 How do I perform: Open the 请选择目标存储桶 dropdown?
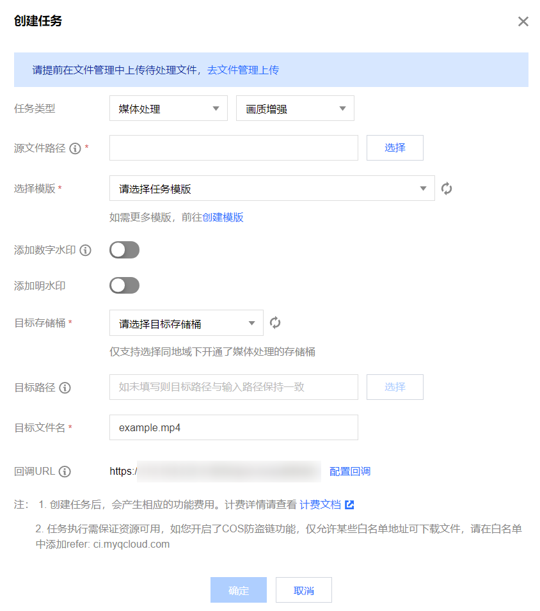click(x=186, y=324)
